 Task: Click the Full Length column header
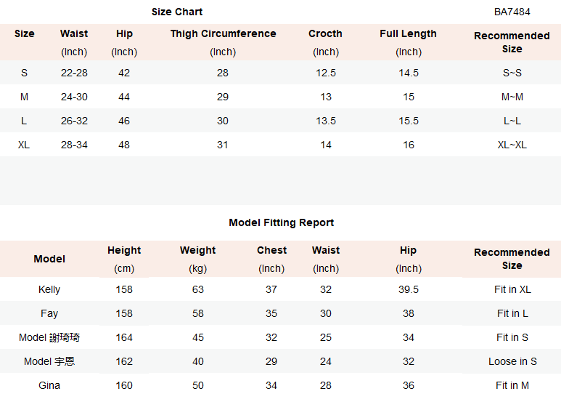408,33
